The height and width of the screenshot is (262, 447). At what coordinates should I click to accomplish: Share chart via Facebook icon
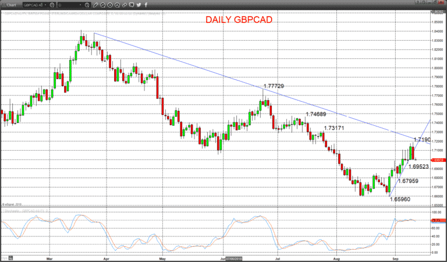point(146,5)
